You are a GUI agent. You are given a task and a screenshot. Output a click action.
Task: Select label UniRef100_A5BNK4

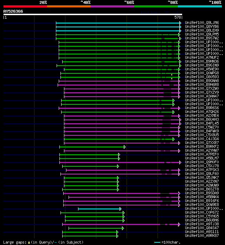(x=202, y=197)
